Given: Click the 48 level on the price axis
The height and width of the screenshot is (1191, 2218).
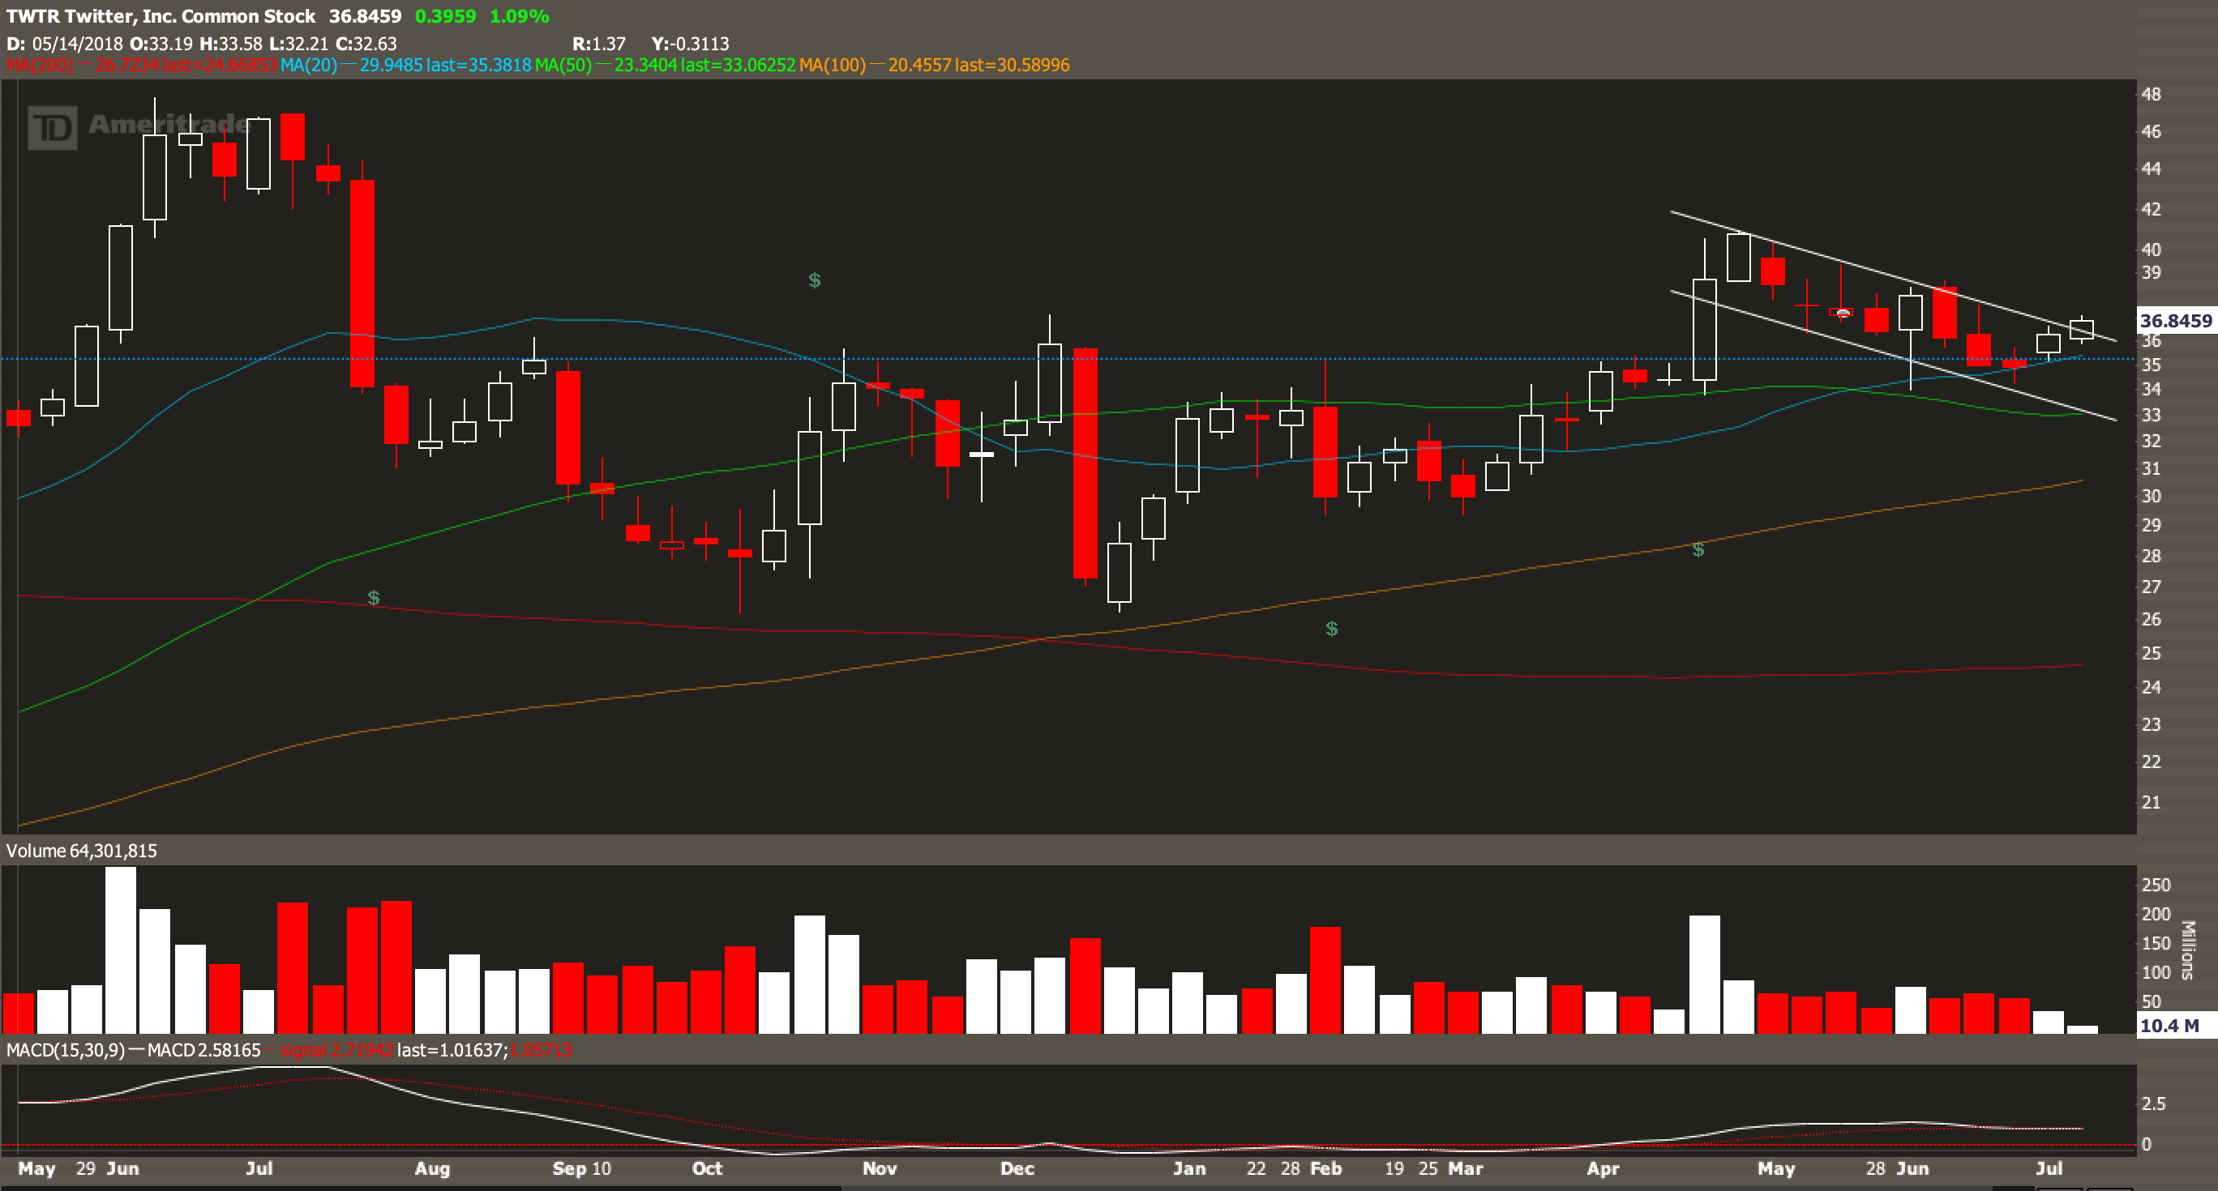Looking at the screenshot, I should click(2151, 94).
